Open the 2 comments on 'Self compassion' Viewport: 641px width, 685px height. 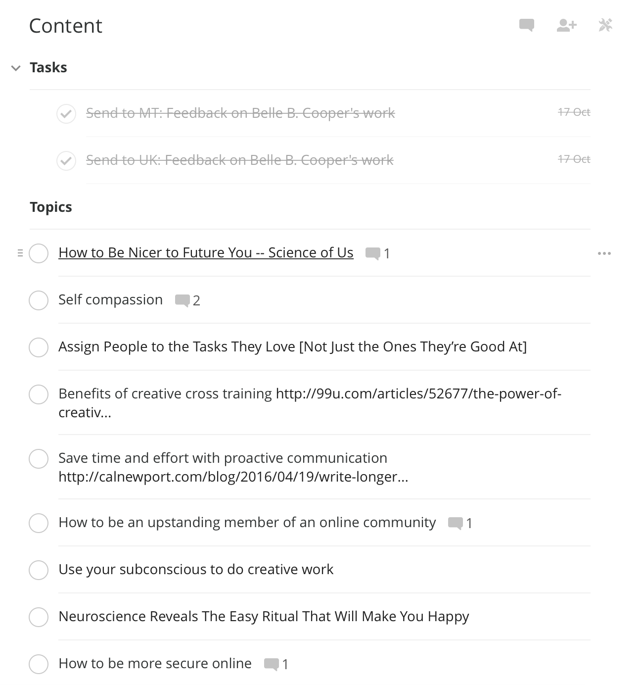pyautogui.click(x=183, y=300)
